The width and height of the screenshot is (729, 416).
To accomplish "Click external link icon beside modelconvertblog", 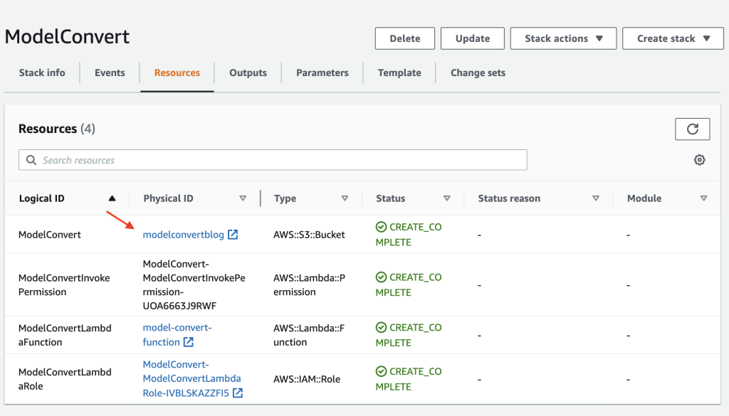I will tap(233, 235).
